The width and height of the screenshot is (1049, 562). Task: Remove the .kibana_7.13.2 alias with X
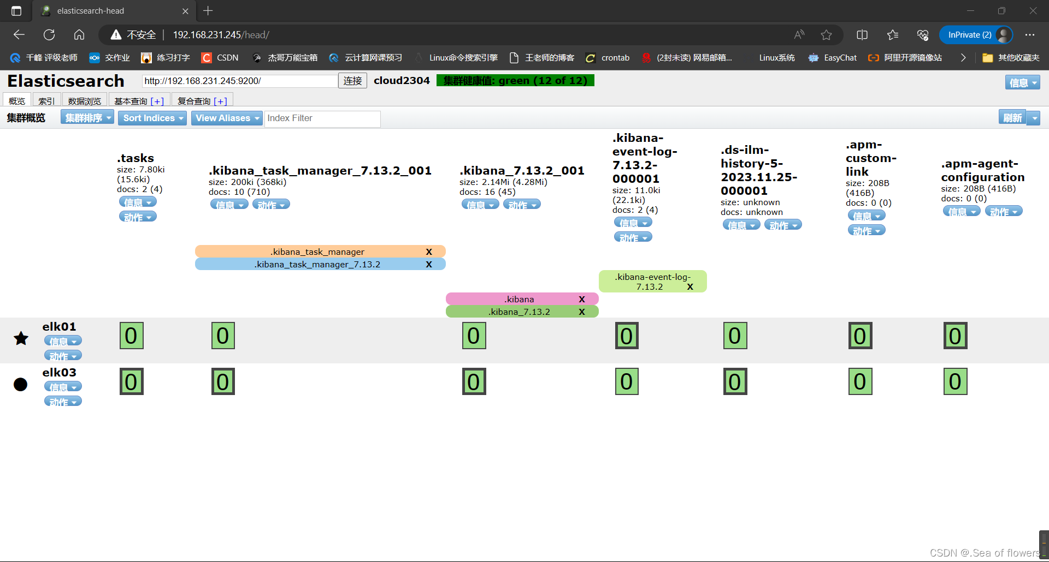click(582, 312)
